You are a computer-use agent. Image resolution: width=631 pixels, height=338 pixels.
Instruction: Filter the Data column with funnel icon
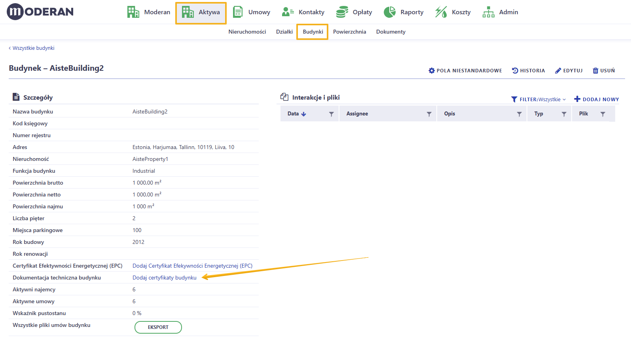pyautogui.click(x=332, y=114)
